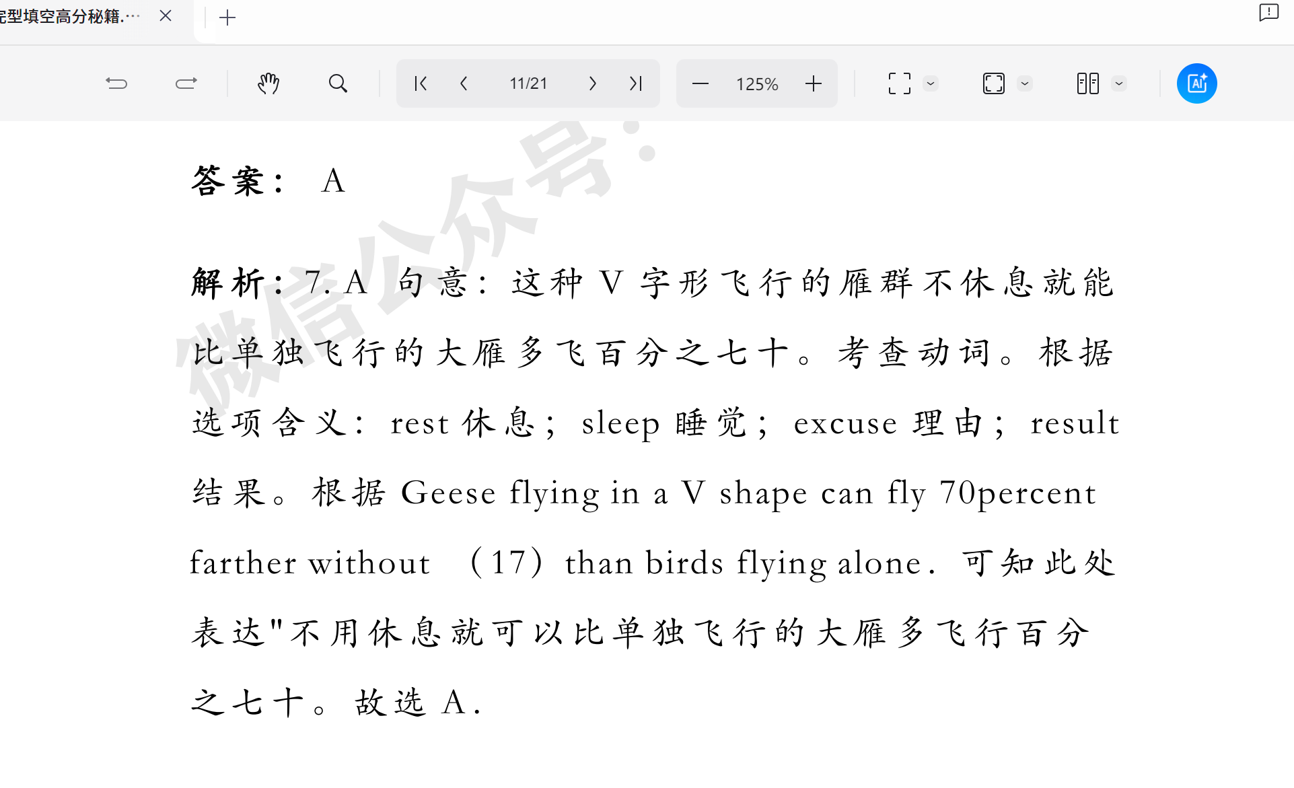Click the word 'excuse' in the text
The height and width of the screenshot is (788, 1294).
[845, 423]
